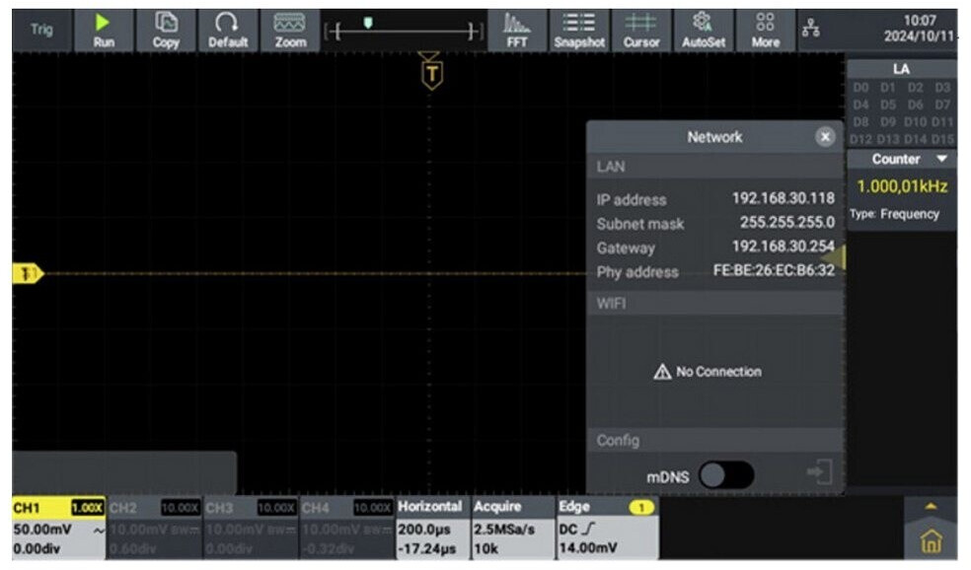The width and height of the screenshot is (971, 570).
Task: Enable channel CH3
Action: pos(251,528)
